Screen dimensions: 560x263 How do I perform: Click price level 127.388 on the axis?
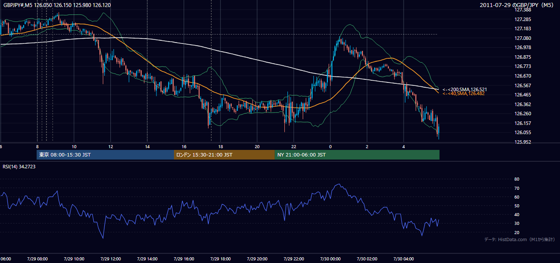tap(522, 10)
